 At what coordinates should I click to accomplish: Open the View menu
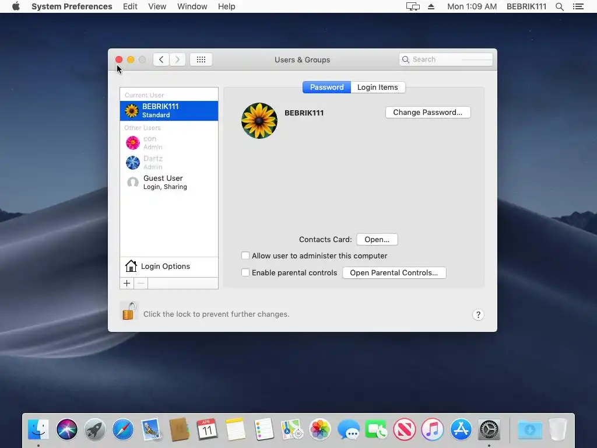coord(157,6)
